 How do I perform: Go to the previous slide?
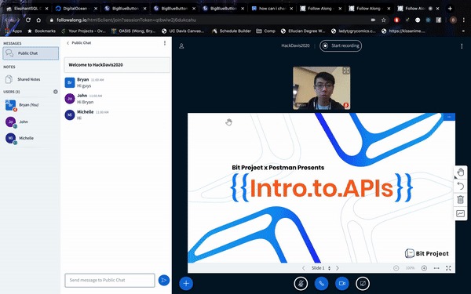[x=303, y=268]
